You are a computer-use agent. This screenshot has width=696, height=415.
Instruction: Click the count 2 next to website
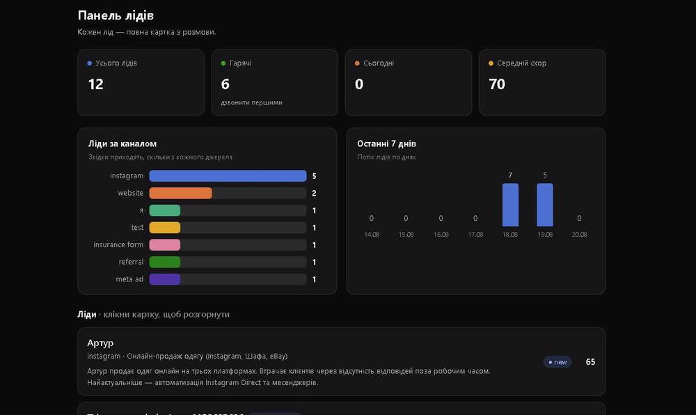tap(314, 193)
